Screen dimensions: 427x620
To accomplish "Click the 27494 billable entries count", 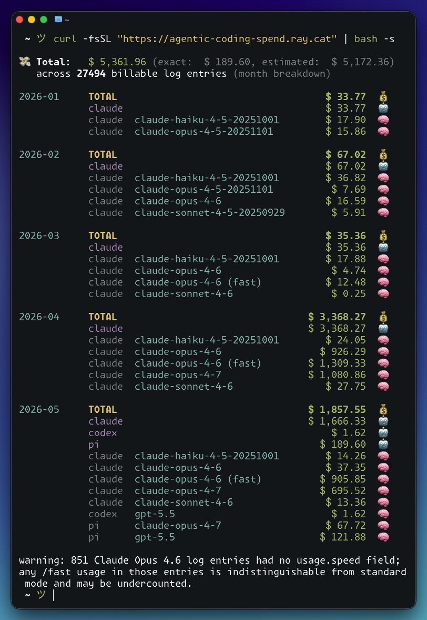I will pos(91,74).
